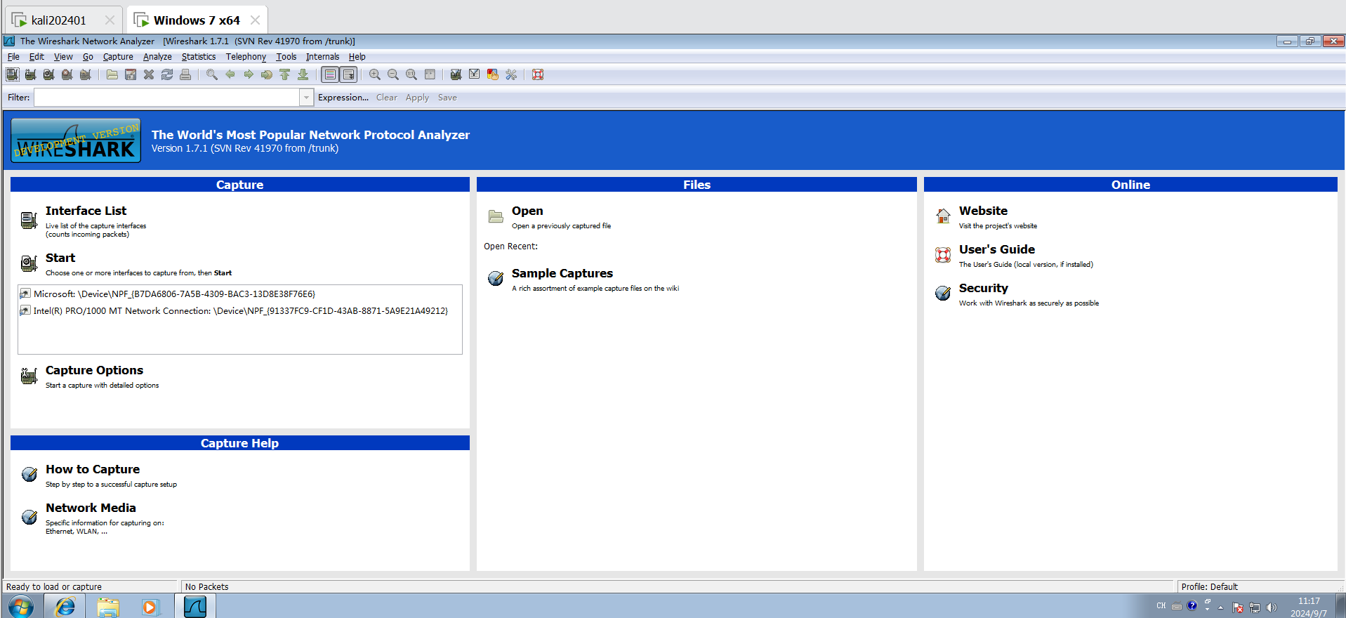The height and width of the screenshot is (618, 1346).
Task: Open the display filters toolbar icon
Action: pos(475,74)
